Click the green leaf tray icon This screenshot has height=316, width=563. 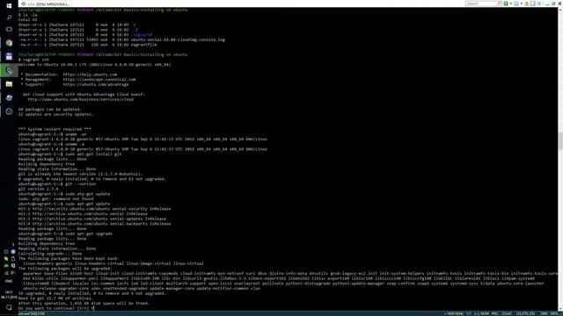[6, 258]
